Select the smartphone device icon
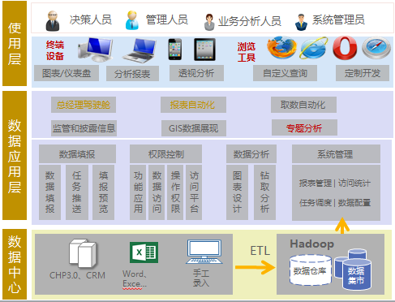This screenshot has height=302, width=395. point(175,50)
